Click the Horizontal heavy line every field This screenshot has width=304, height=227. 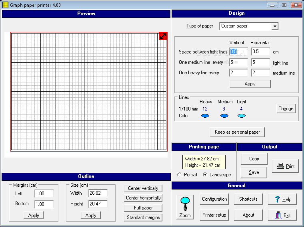(x=260, y=73)
